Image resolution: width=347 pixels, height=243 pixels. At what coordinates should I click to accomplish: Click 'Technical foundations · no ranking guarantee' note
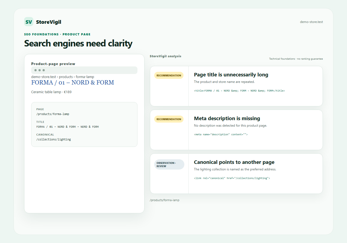296,59
